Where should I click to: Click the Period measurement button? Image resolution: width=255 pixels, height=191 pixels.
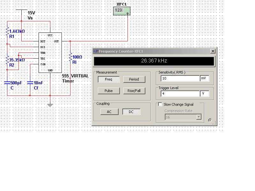pos(134,79)
